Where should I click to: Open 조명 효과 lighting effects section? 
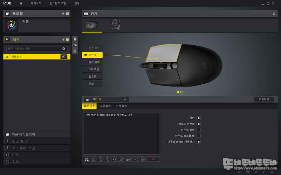click(37, 141)
